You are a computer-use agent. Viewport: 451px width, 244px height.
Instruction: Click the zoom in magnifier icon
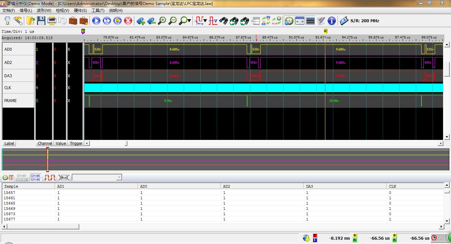tap(162, 21)
